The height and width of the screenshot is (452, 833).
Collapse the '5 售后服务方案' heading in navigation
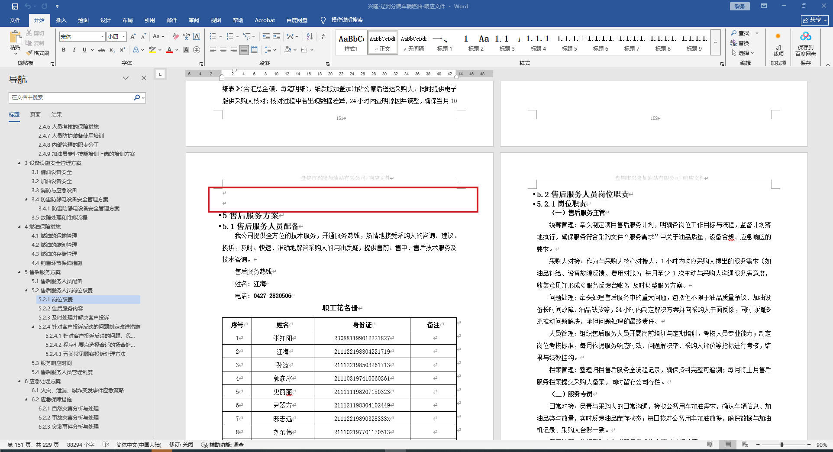pos(19,272)
